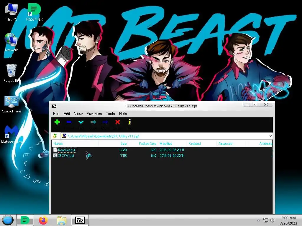Select the Readme.txt file name
Image resolution: width=302 pixels, height=226 pixels.
point(66,150)
